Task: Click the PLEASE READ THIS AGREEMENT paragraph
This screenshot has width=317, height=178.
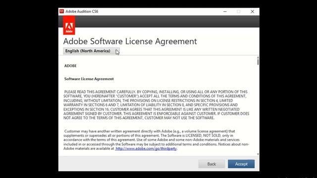Action: tap(157, 105)
